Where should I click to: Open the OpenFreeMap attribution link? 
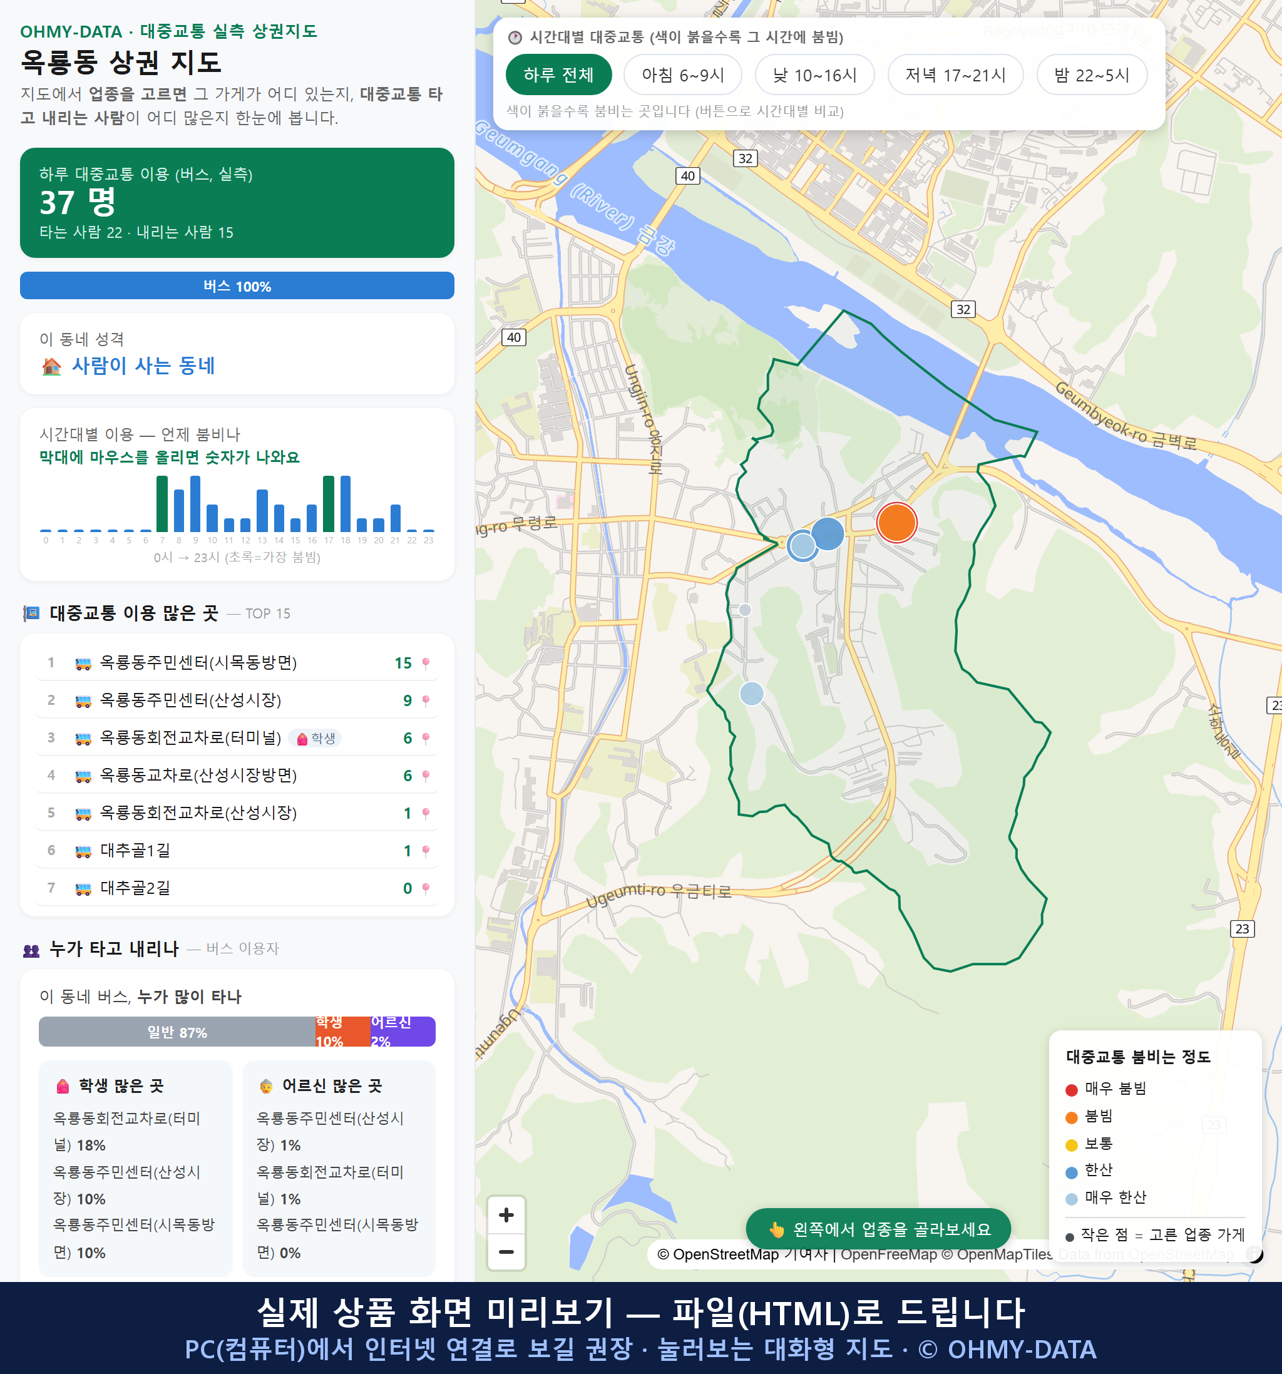[x=888, y=1254]
